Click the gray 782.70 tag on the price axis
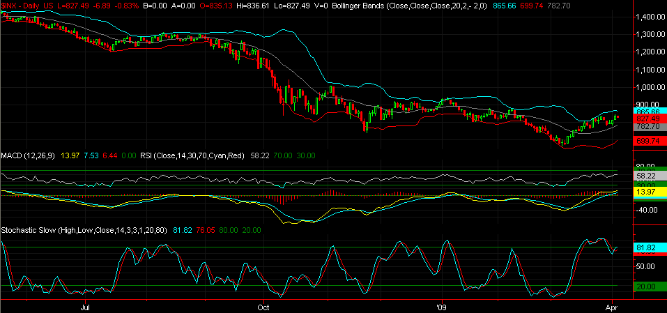Screen dimensions: 667x313 coord(650,126)
